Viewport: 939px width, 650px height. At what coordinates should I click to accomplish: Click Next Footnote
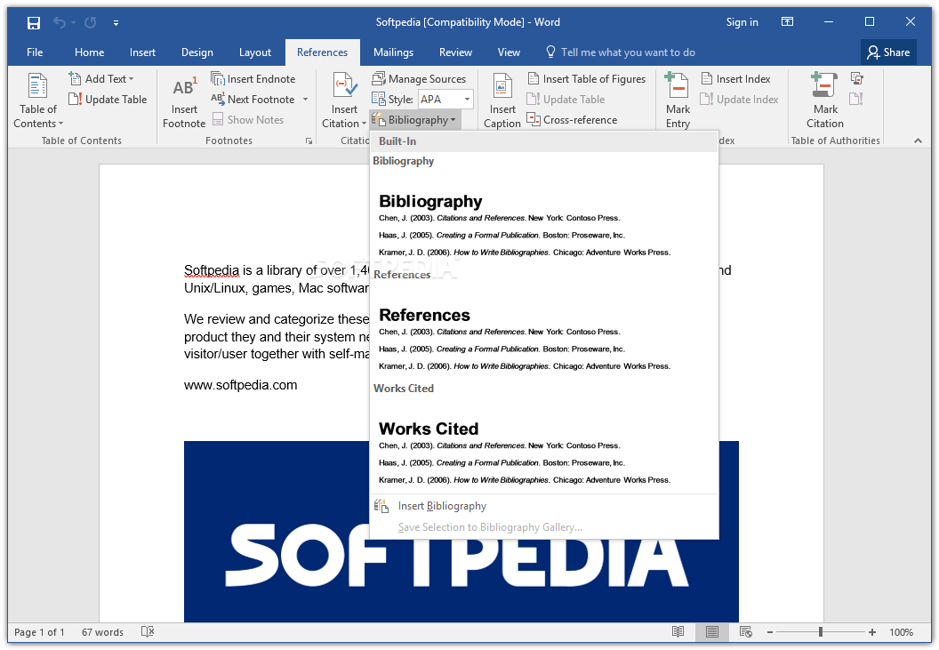pyautogui.click(x=253, y=100)
